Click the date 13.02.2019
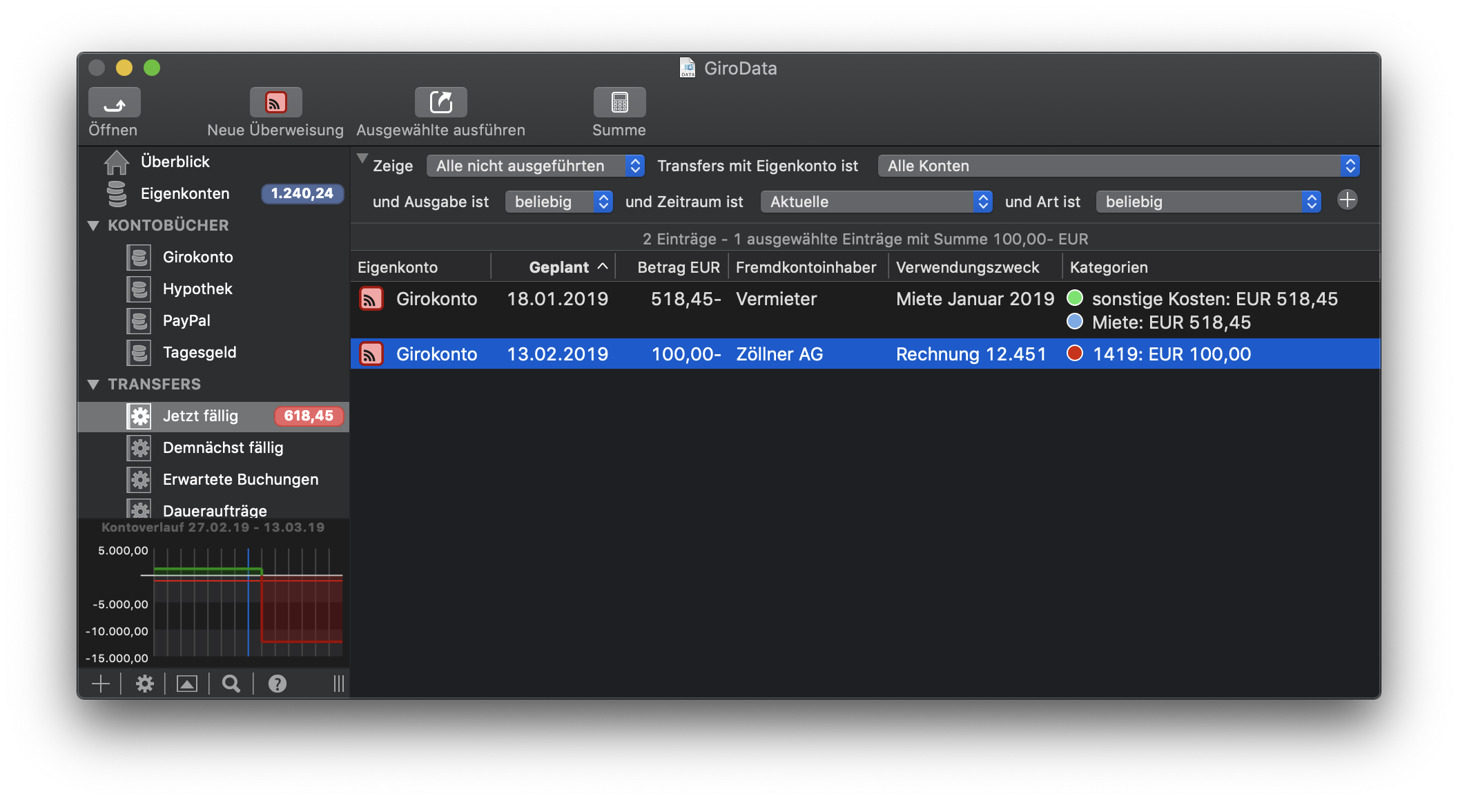 click(x=558, y=354)
